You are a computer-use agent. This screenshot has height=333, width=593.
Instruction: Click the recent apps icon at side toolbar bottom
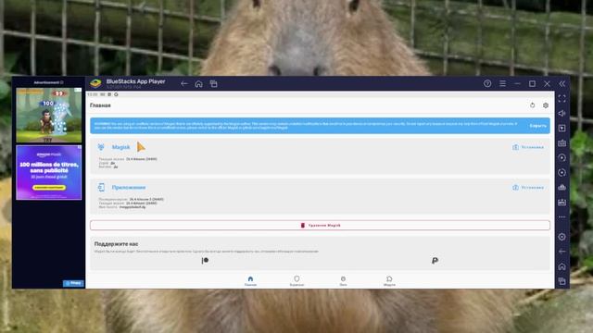click(x=562, y=281)
